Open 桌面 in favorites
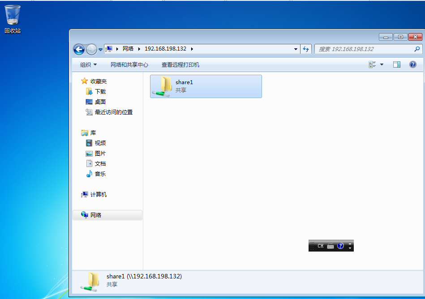The image size is (425, 299). coord(100,102)
